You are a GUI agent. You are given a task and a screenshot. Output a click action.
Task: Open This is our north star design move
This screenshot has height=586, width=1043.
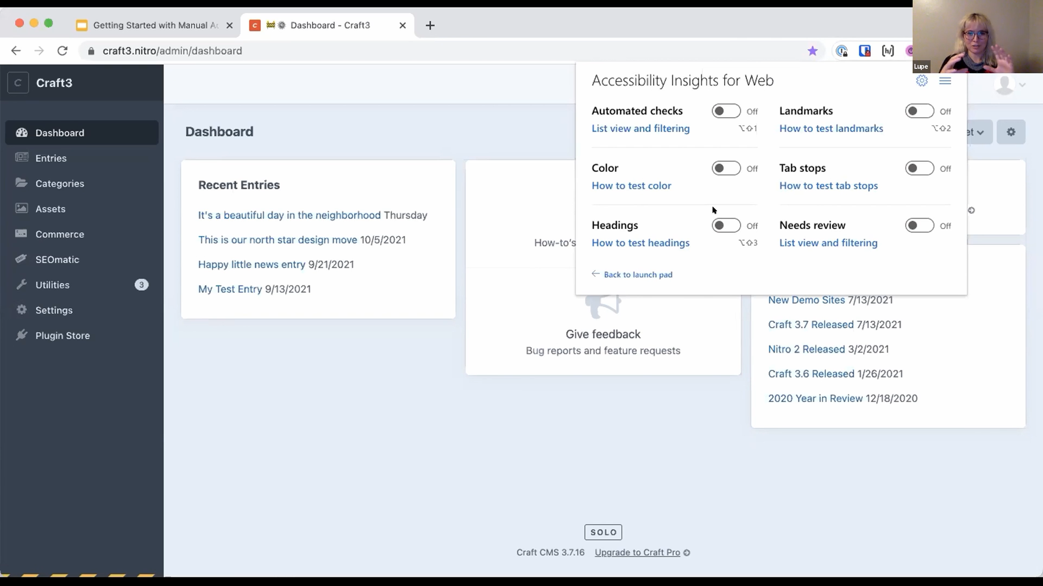click(278, 240)
